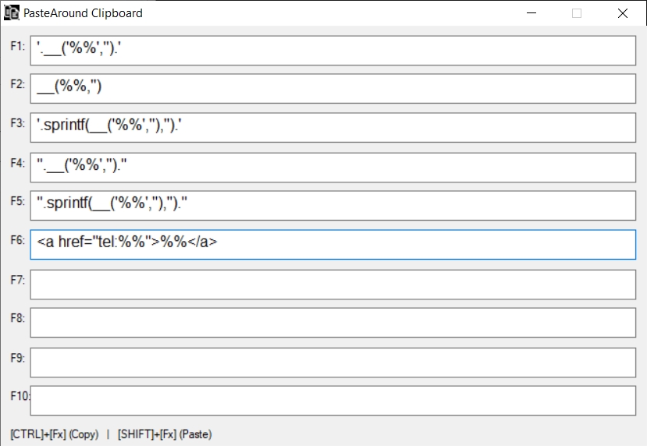Select the empty F8 input field

pyautogui.click(x=333, y=323)
